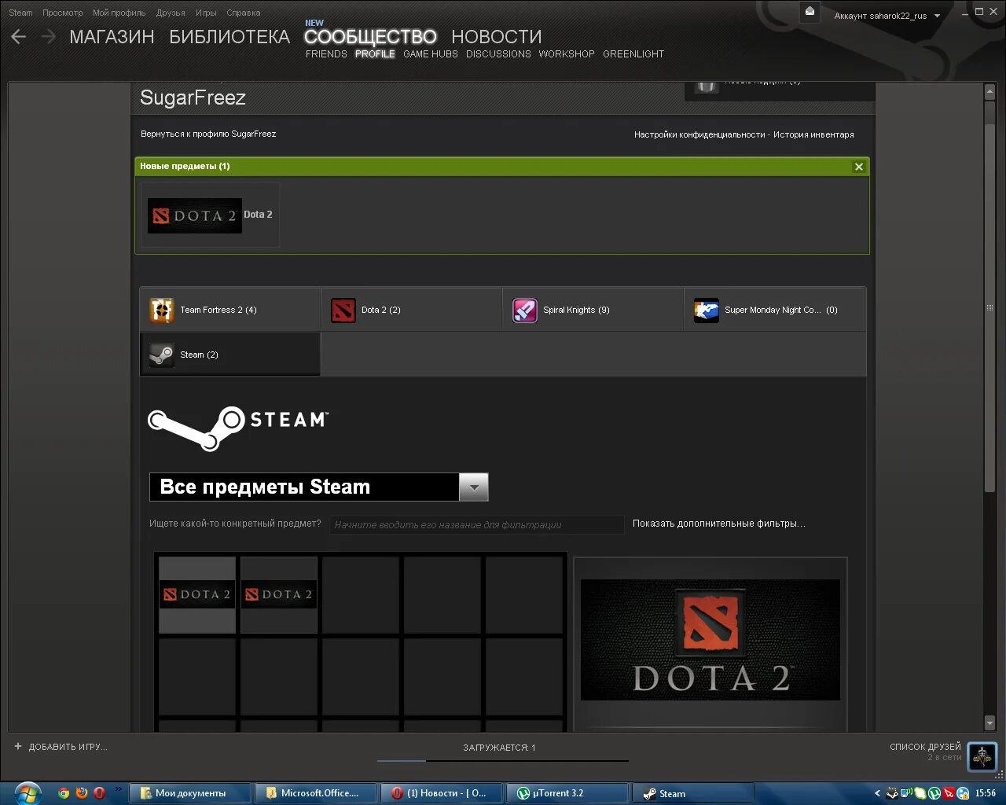Open the FRIENDS sub-tab
Screen dimensions: 1006x805
pyautogui.click(x=326, y=54)
